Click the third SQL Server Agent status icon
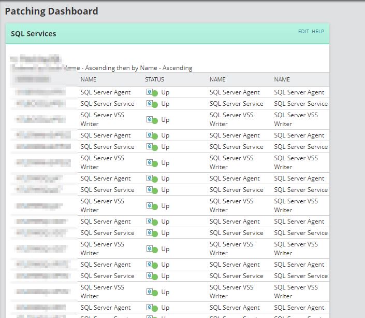 click(152, 179)
